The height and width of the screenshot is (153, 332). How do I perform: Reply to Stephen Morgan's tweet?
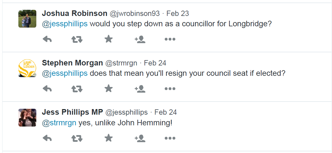47,89
